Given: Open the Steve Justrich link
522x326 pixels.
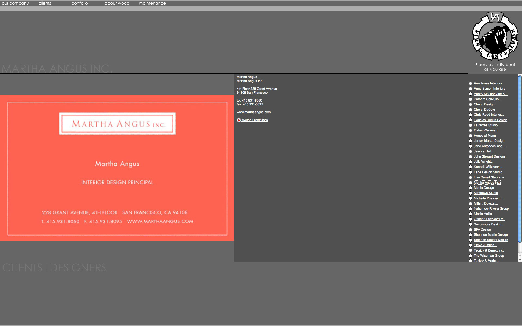Looking at the screenshot, I should (485, 245).
